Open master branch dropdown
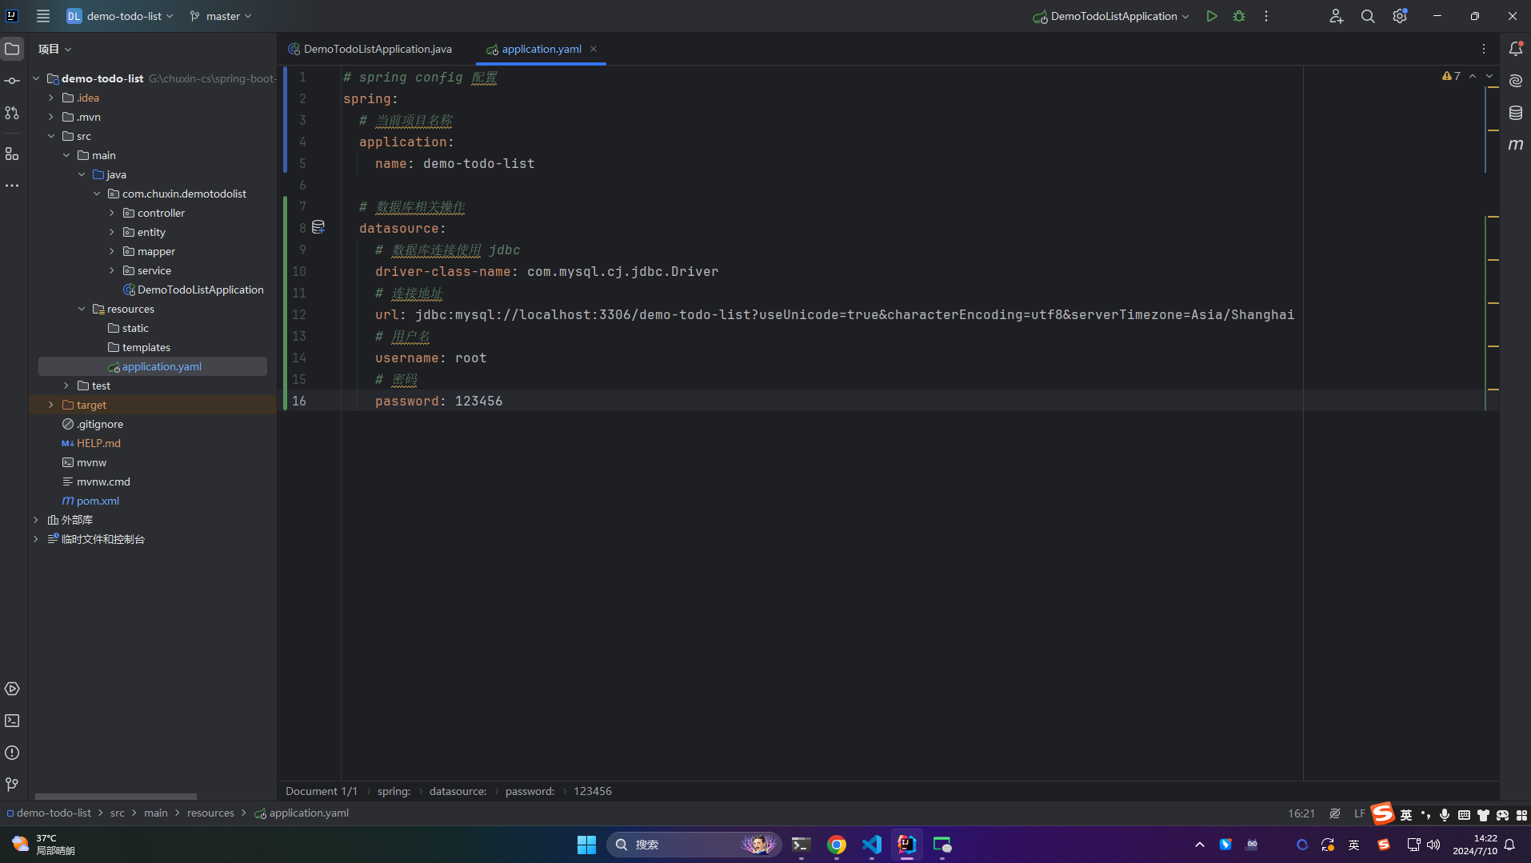This screenshot has width=1531, height=863. [x=221, y=16]
